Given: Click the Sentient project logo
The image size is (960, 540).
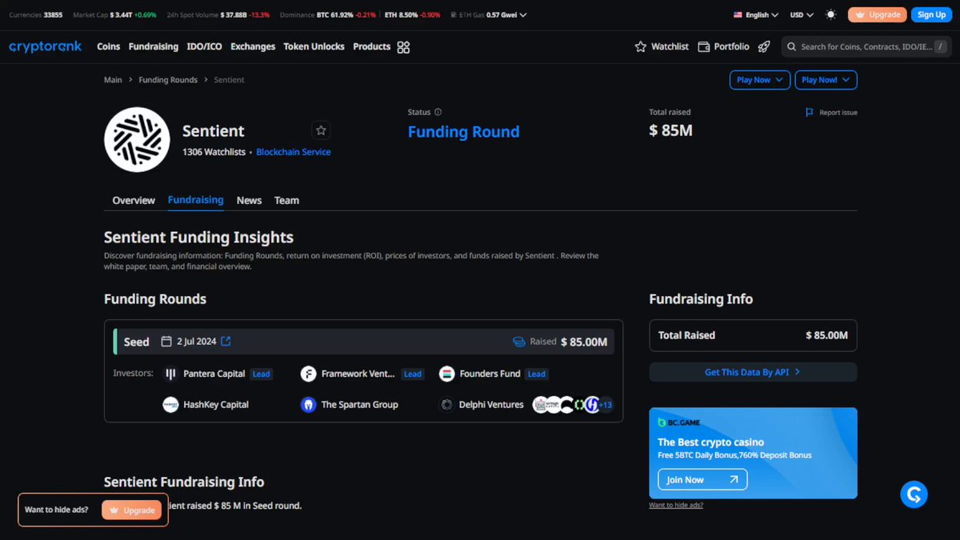Looking at the screenshot, I should pos(137,139).
